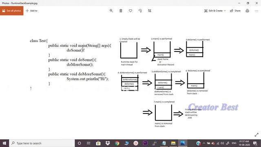Image resolution: width=261 pixels, height=147 pixels.
Task: Print the photo using the printer icon
Action: pyautogui.click(x=248, y=11)
